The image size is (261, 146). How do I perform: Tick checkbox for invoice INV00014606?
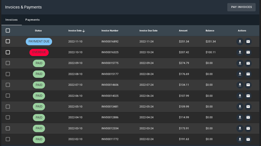pos(8,85)
